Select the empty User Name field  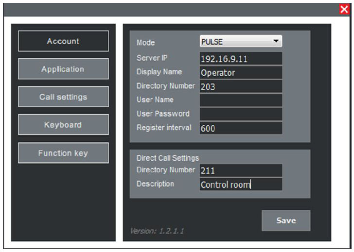pos(241,101)
